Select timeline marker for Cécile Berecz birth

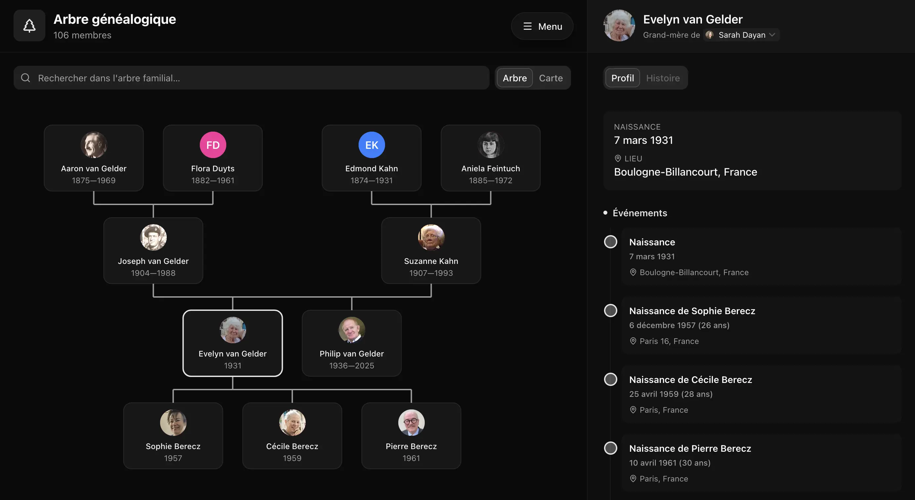click(610, 379)
